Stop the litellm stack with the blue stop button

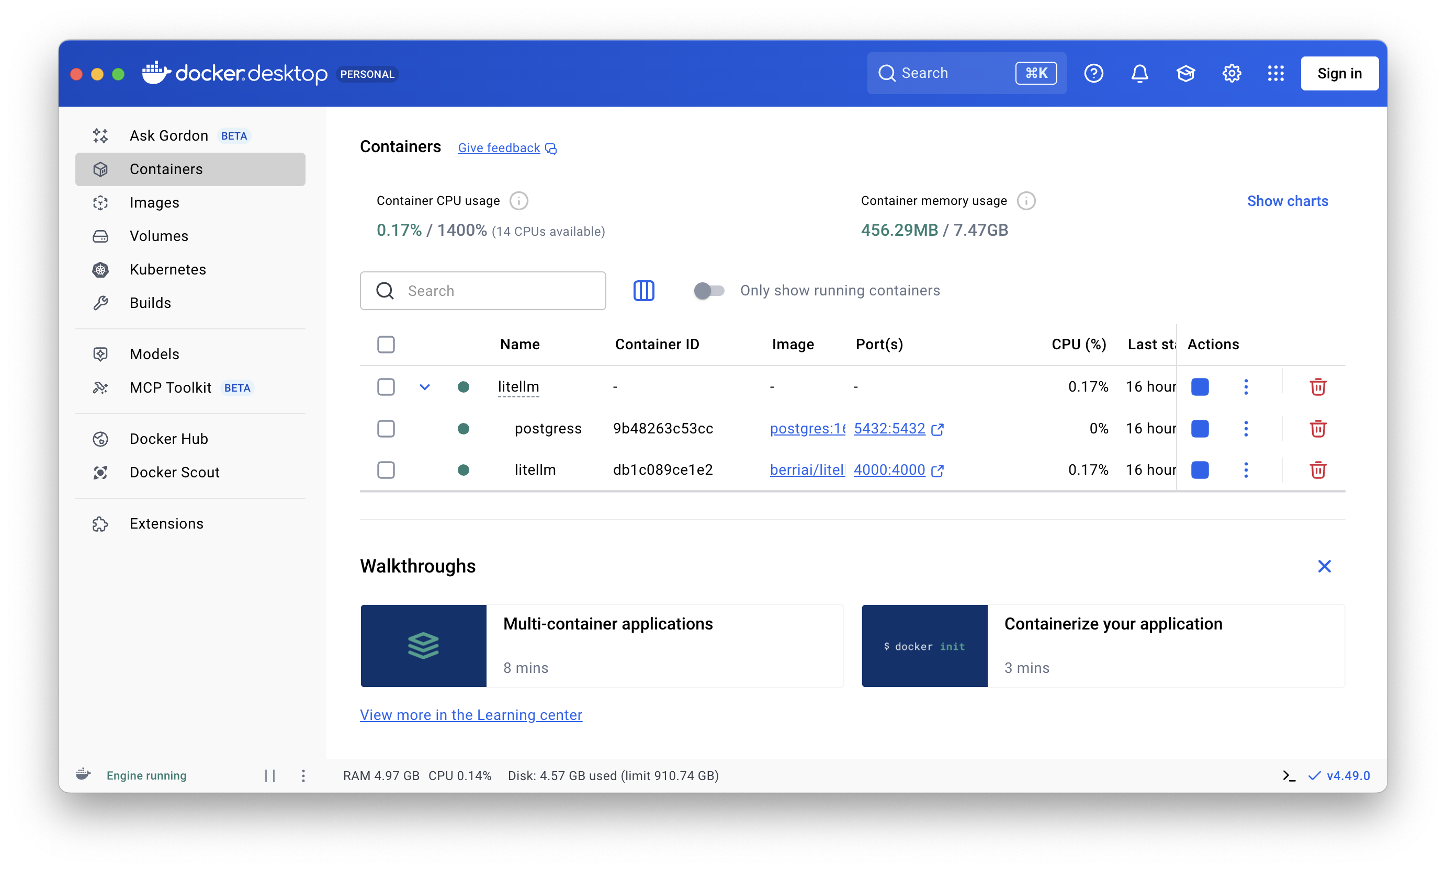[1200, 387]
